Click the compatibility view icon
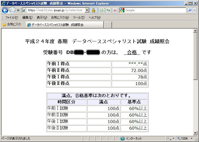Image resolution: width=199 pixels, height=142 pixels. coord(101,10)
